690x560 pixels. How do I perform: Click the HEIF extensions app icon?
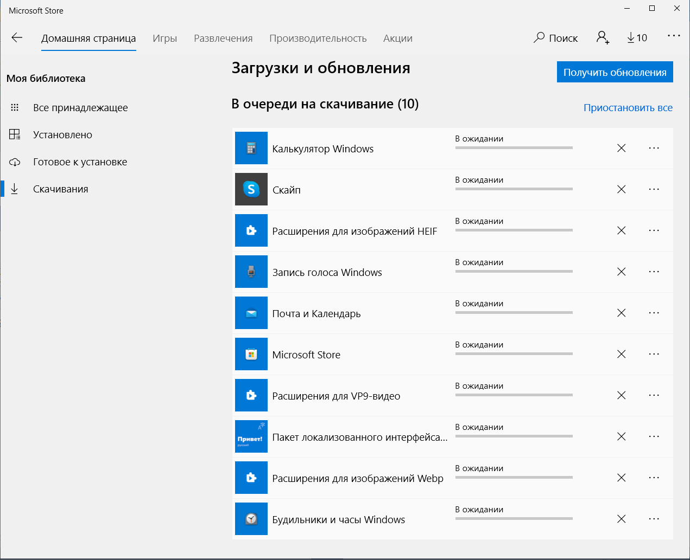(x=251, y=230)
